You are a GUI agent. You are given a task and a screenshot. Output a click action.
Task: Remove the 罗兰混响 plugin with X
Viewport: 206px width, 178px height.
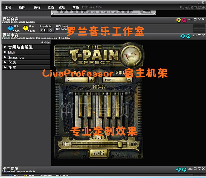(203, 168)
